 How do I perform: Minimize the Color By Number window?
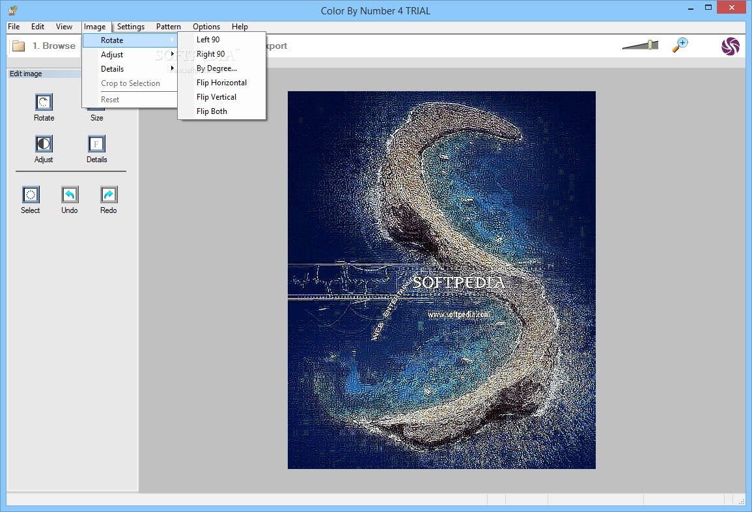[x=691, y=8]
